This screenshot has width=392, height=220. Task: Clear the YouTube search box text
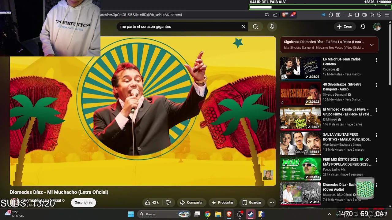tap(244, 27)
